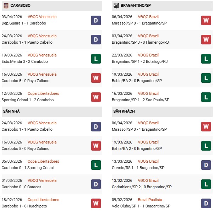Click the W badge for Carabobo vs Huachipato

96,203
